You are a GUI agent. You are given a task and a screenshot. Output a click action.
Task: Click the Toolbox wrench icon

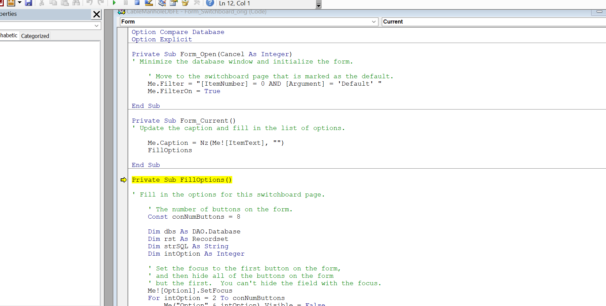[x=197, y=3]
